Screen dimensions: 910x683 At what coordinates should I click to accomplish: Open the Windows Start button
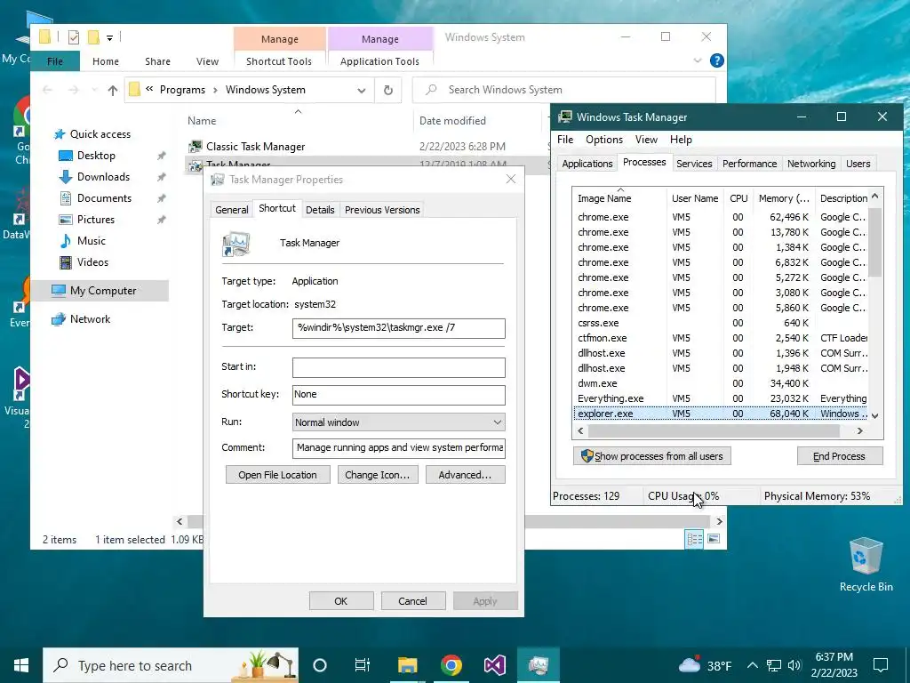click(x=21, y=665)
